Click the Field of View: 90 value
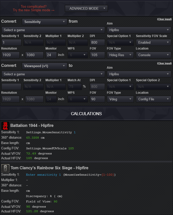The height and width of the screenshot is (215, 173). 42,201
